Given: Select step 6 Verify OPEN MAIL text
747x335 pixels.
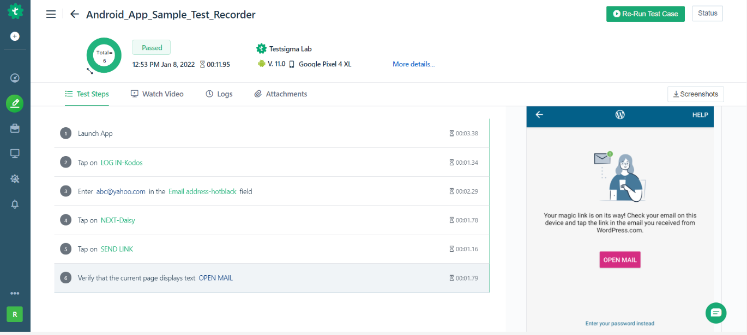Looking at the screenshot, I should (x=272, y=278).
